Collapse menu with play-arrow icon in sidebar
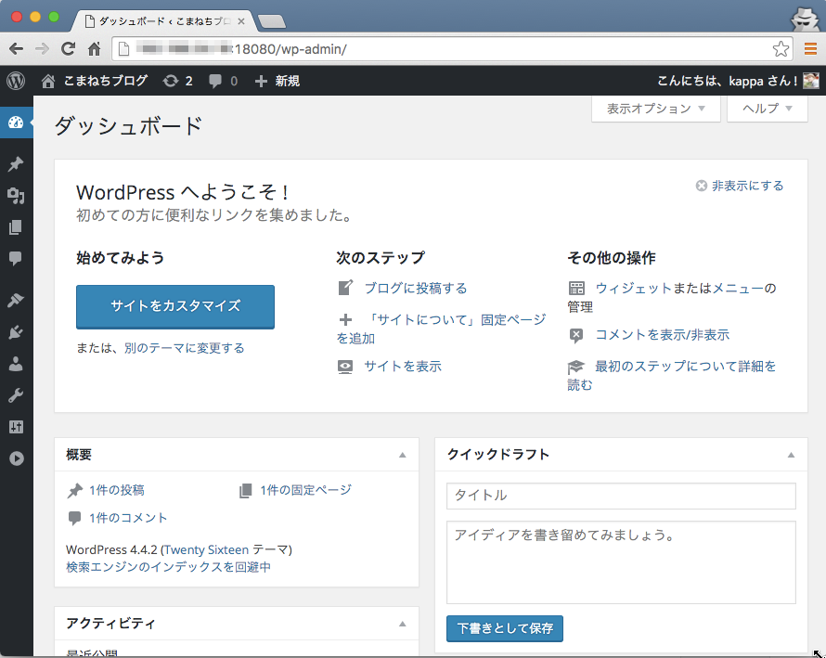The height and width of the screenshot is (658, 826). click(16, 458)
